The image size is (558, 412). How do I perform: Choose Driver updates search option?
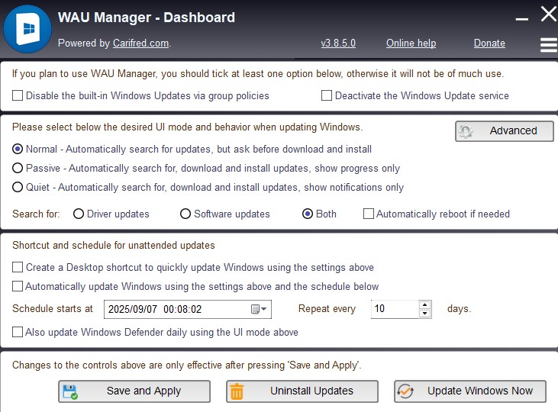click(x=78, y=214)
